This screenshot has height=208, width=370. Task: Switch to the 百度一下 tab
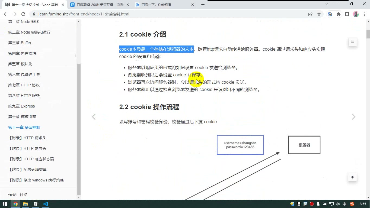164,5
